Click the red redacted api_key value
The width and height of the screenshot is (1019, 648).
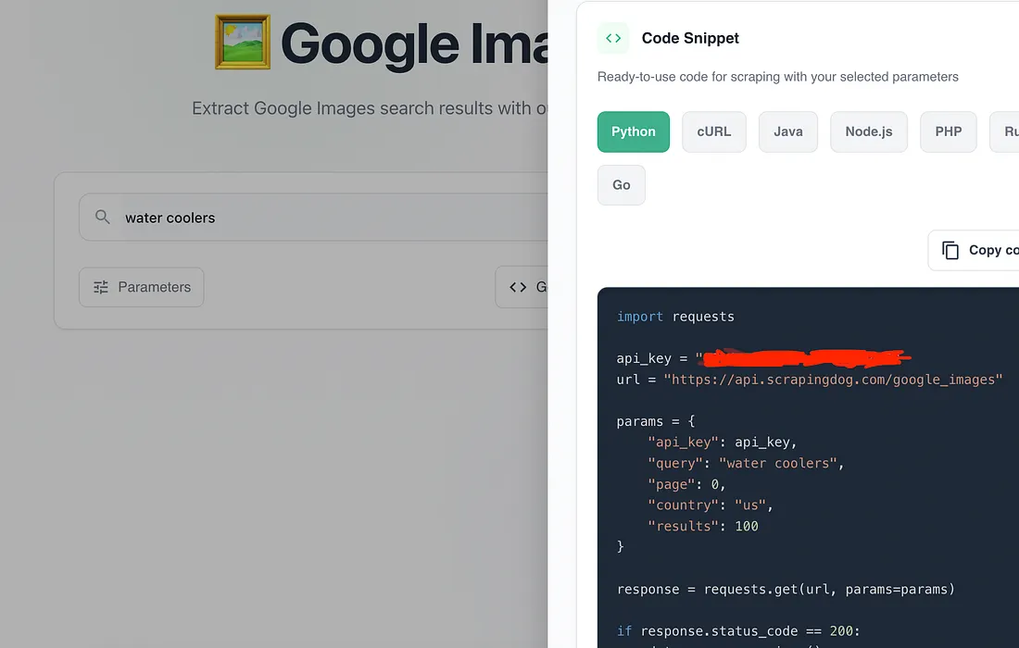(804, 357)
